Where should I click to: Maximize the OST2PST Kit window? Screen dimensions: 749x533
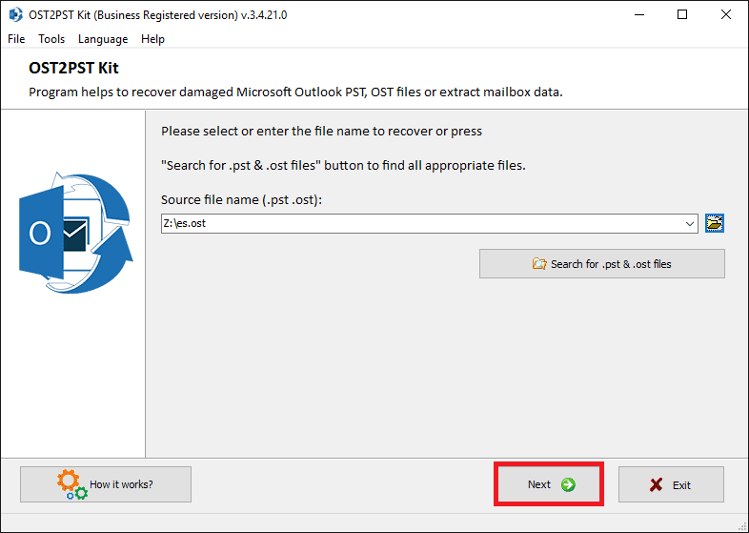pos(682,15)
